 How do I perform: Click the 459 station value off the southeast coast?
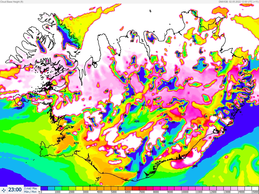coord(195,166)
